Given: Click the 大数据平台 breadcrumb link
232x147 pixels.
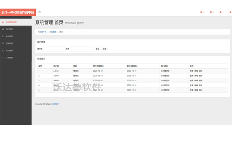Looking at the screenshot, I should [x=42, y=32].
